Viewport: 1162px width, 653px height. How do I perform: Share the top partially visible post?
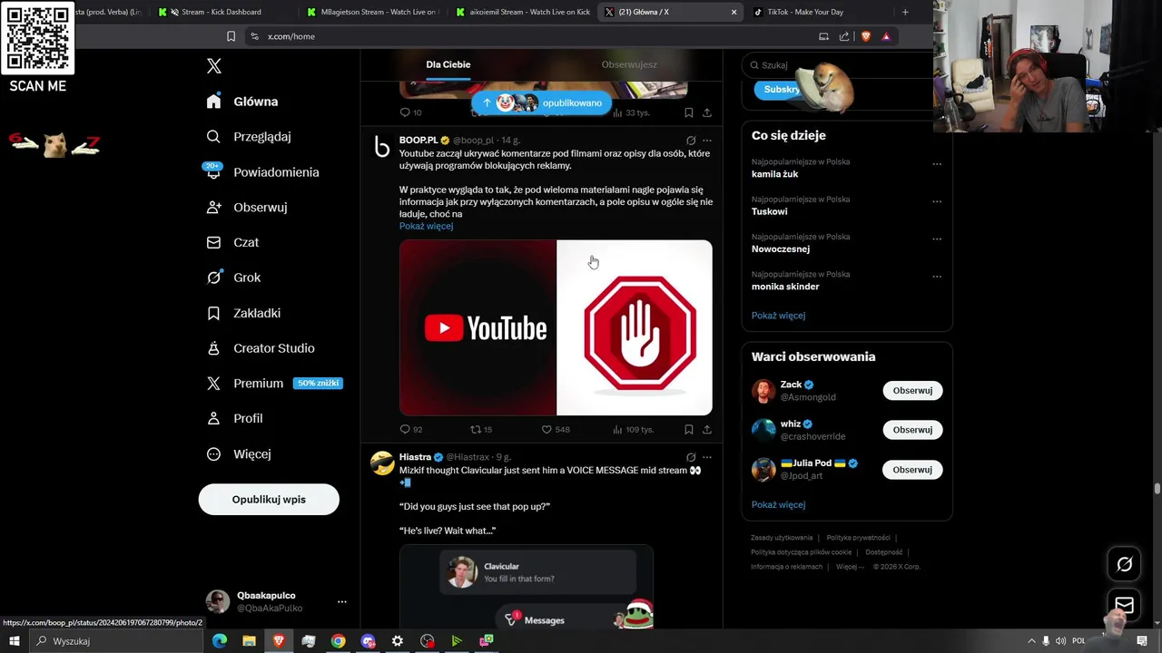point(707,112)
